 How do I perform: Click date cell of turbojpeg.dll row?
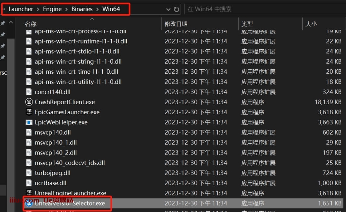pyautogui.click(x=196, y=173)
